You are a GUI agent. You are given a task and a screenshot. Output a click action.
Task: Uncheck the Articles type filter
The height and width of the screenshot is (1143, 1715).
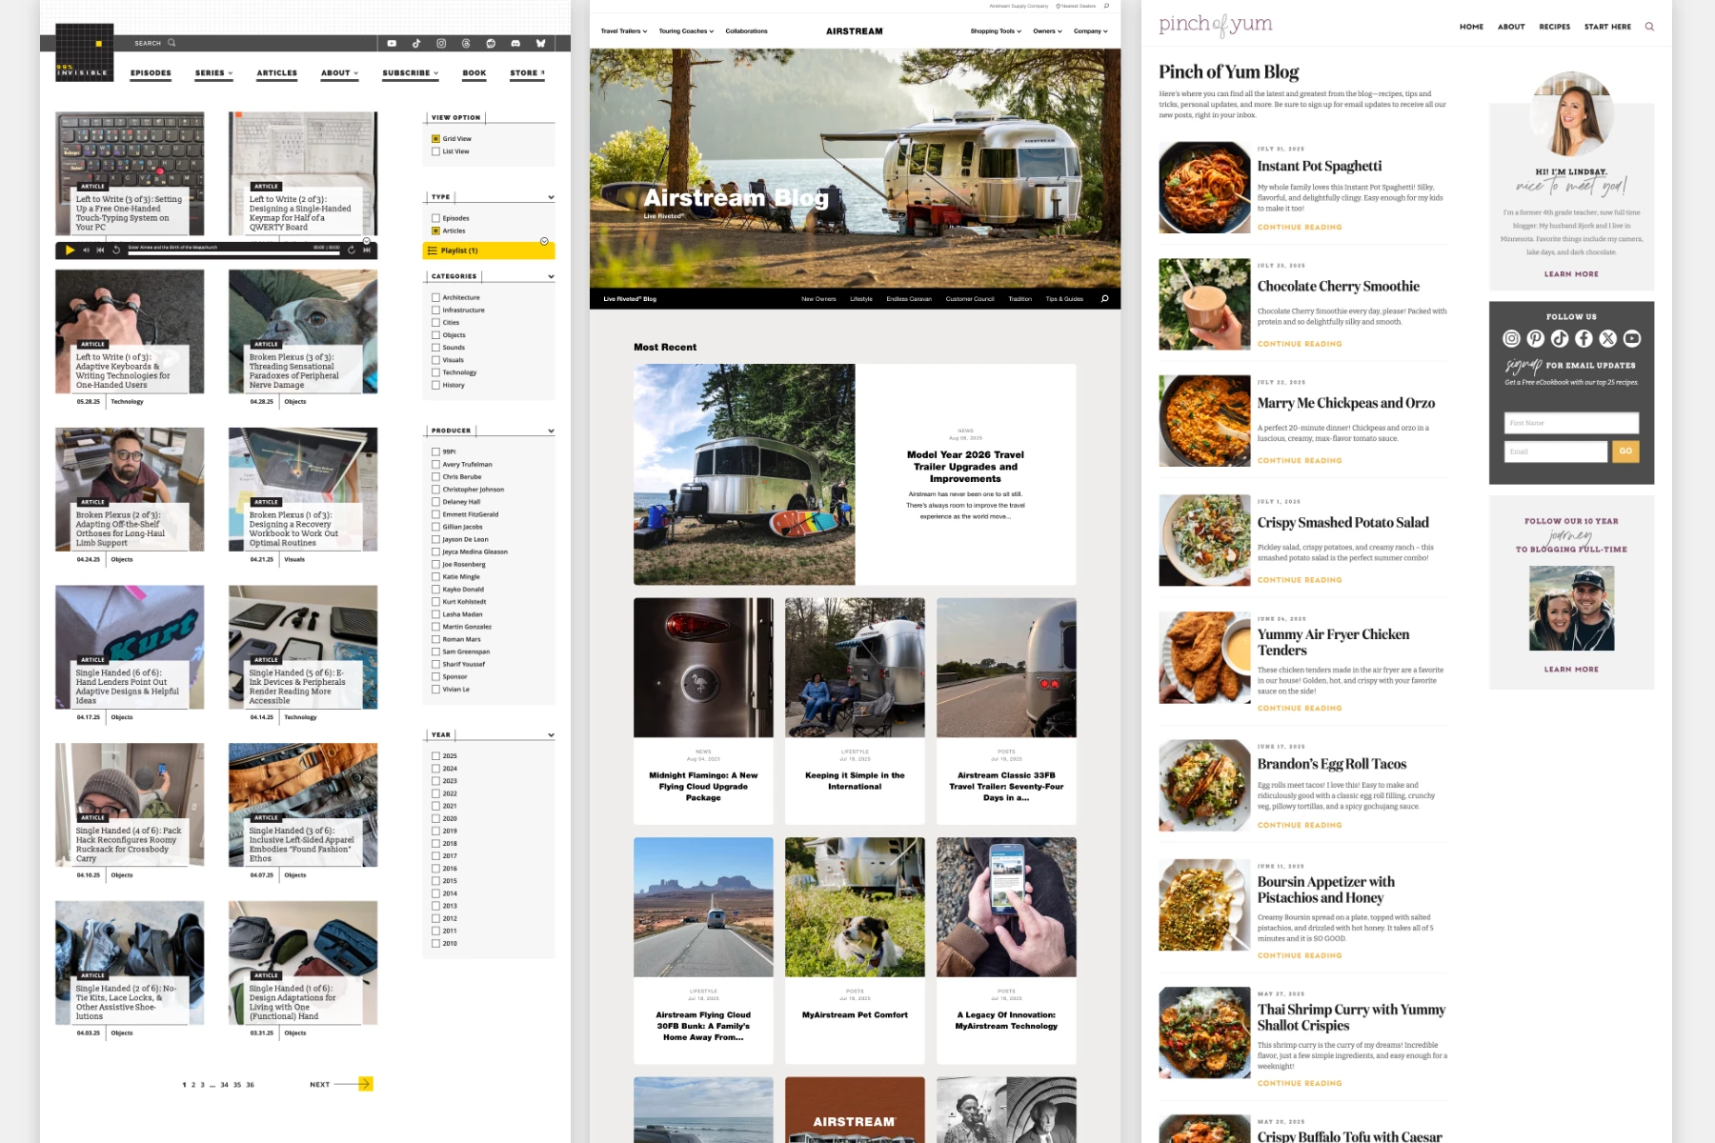click(x=435, y=231)
